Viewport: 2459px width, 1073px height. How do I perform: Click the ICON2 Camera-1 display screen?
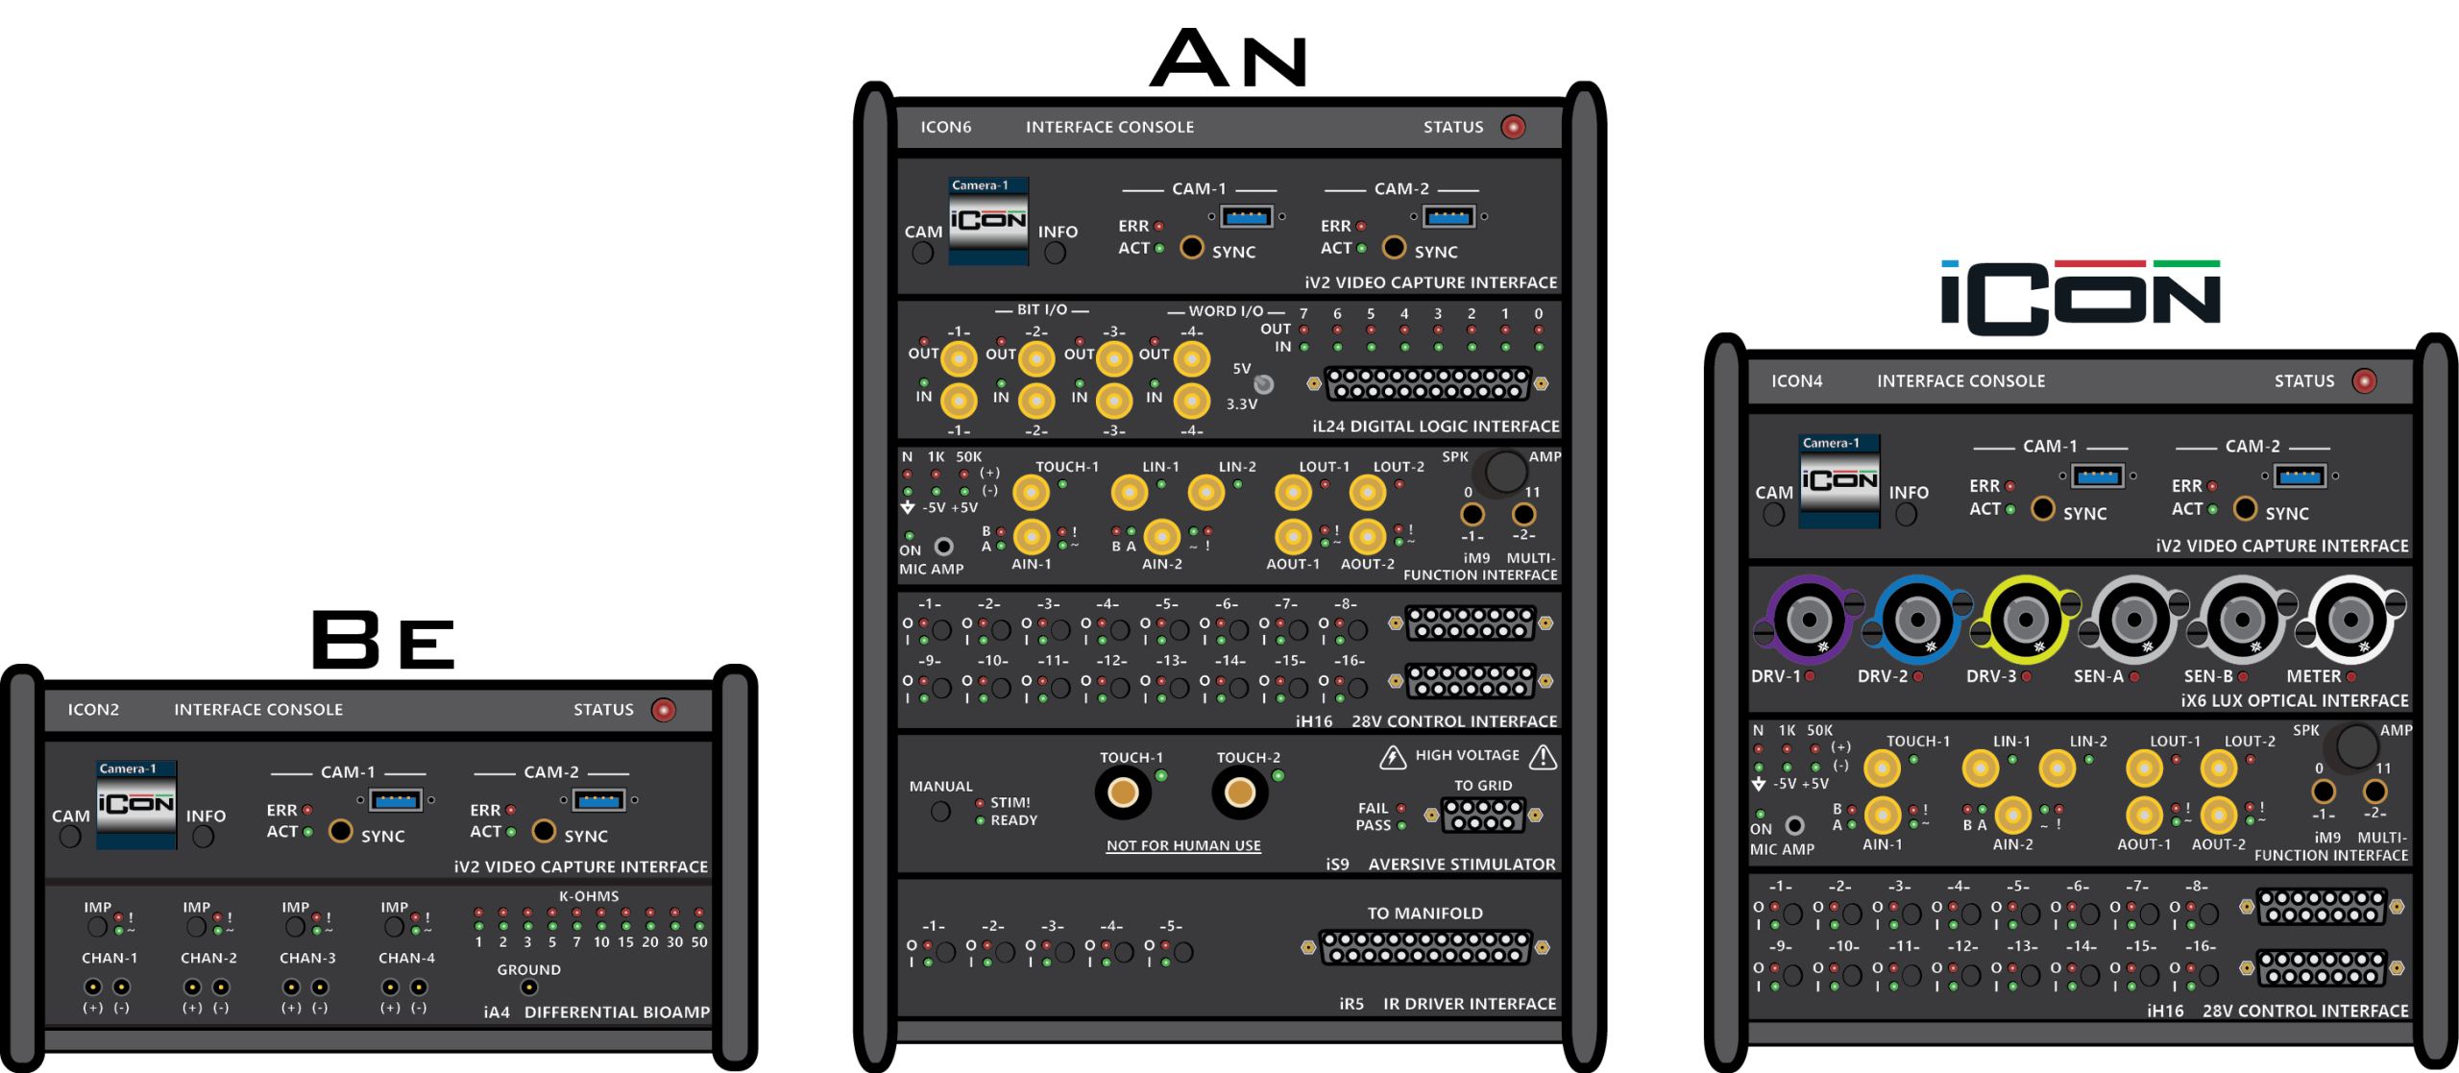(x=136, y=805)
